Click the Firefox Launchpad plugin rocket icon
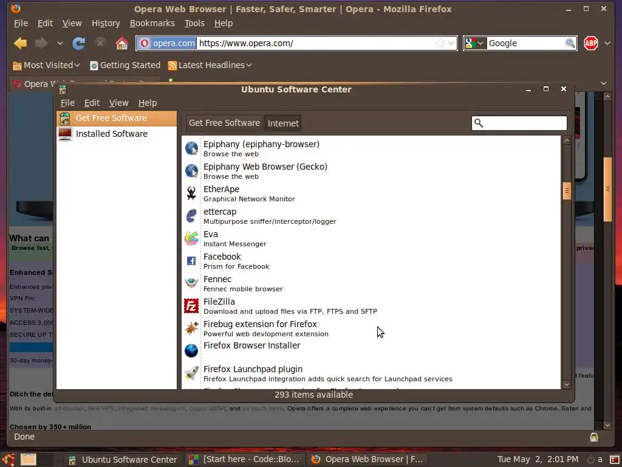The height and width of the screenshot is (467, 622). [191, 373]
